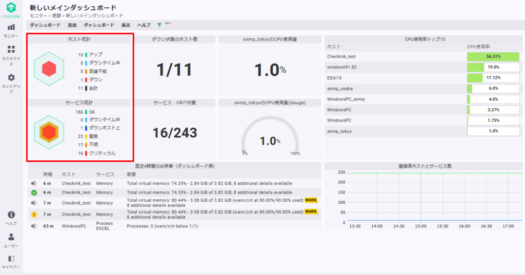Click the 警告 service count row
525x275 pixels.
pos(88,136)
